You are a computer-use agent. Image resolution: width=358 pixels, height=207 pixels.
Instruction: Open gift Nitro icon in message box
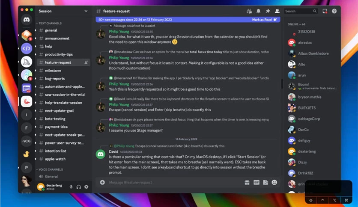tap(247, 182)
